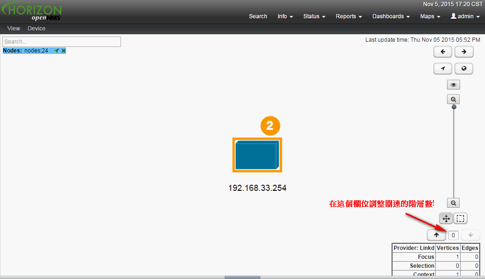Open the admin user menu

coord(465,16)
